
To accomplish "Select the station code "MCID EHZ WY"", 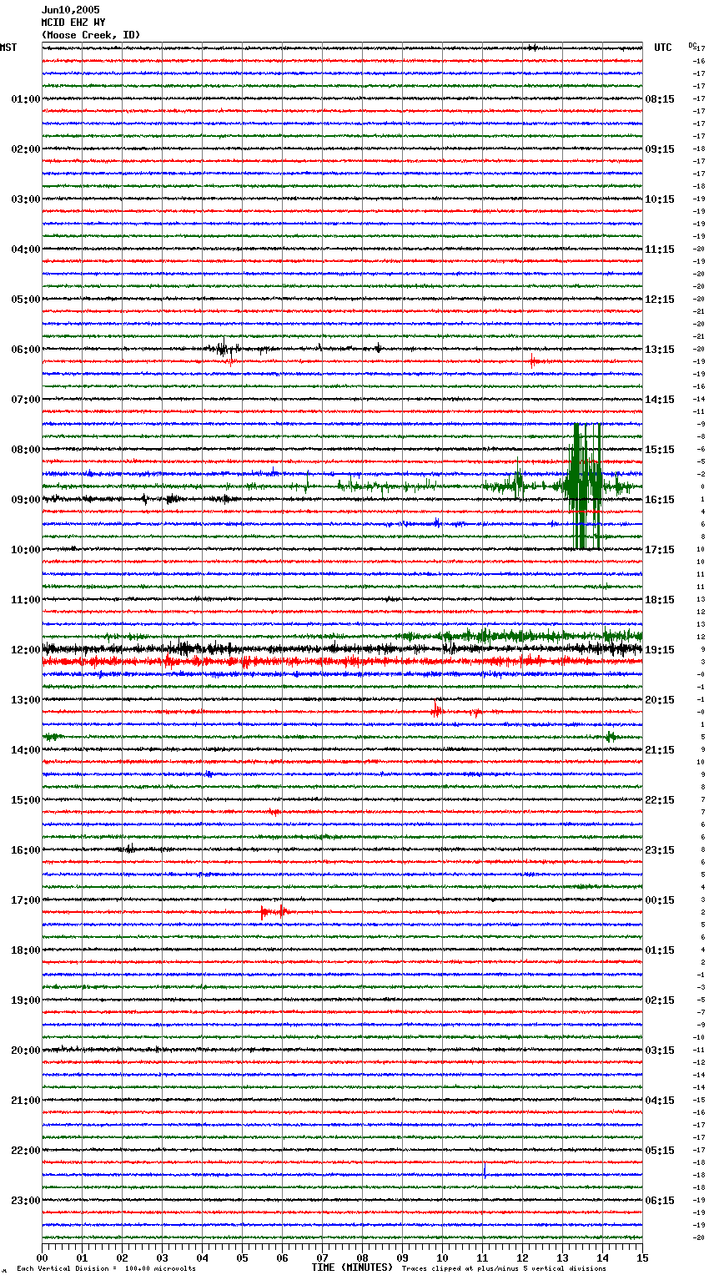I will pyautogui.click(x=73, y=23).
